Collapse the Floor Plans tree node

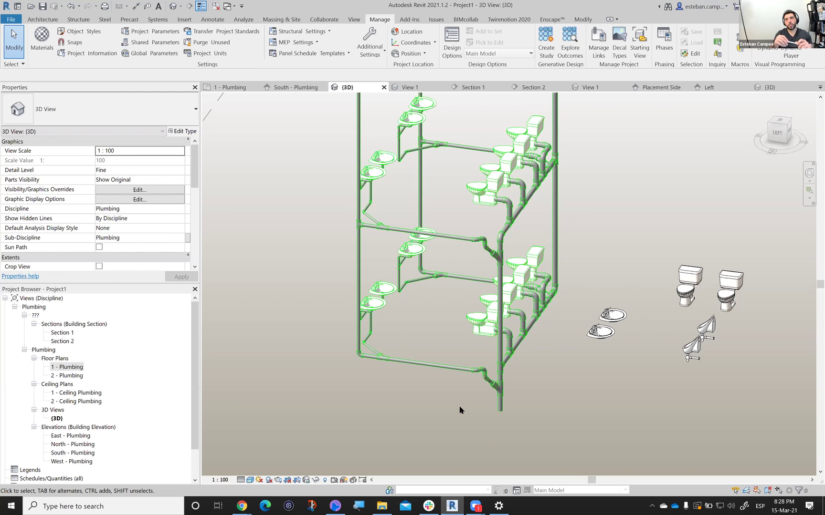(x=34, y=358)
